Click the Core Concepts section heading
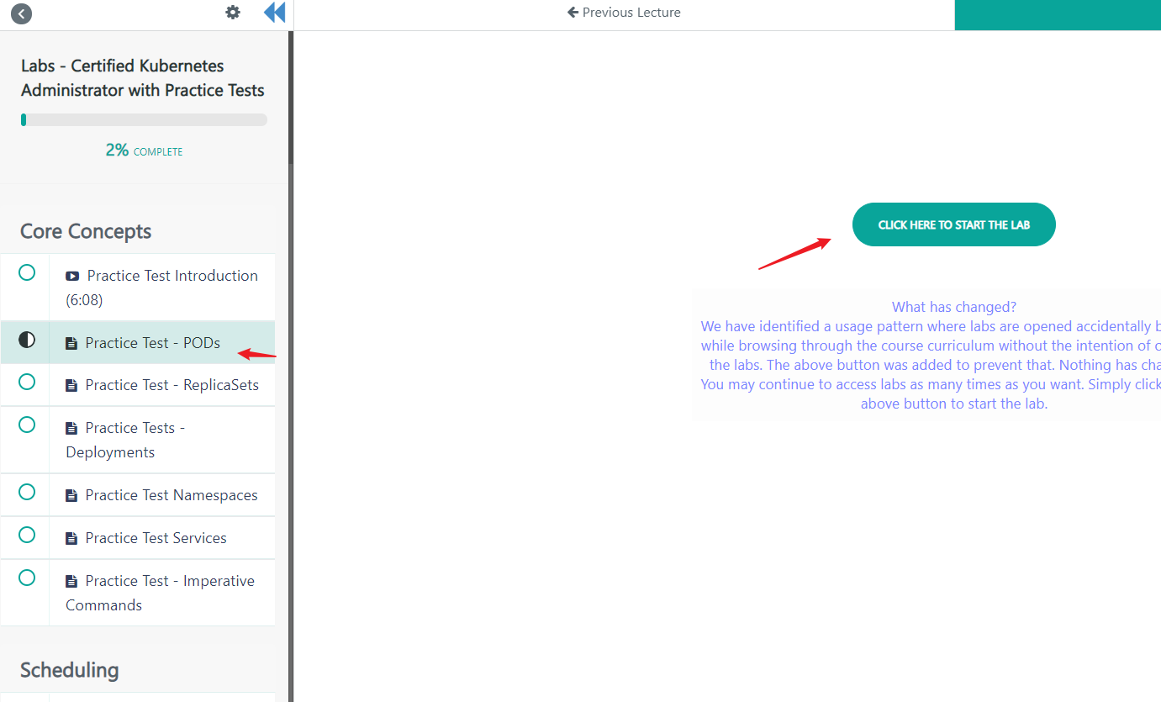The height and width of the screenshot is (702, 1161). (x=86, y=231)
